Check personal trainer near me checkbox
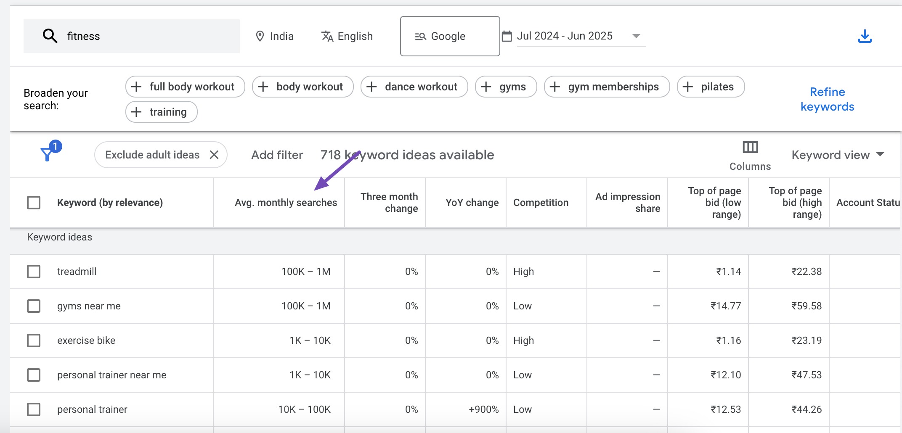902x433 pixels. [34, 375]
